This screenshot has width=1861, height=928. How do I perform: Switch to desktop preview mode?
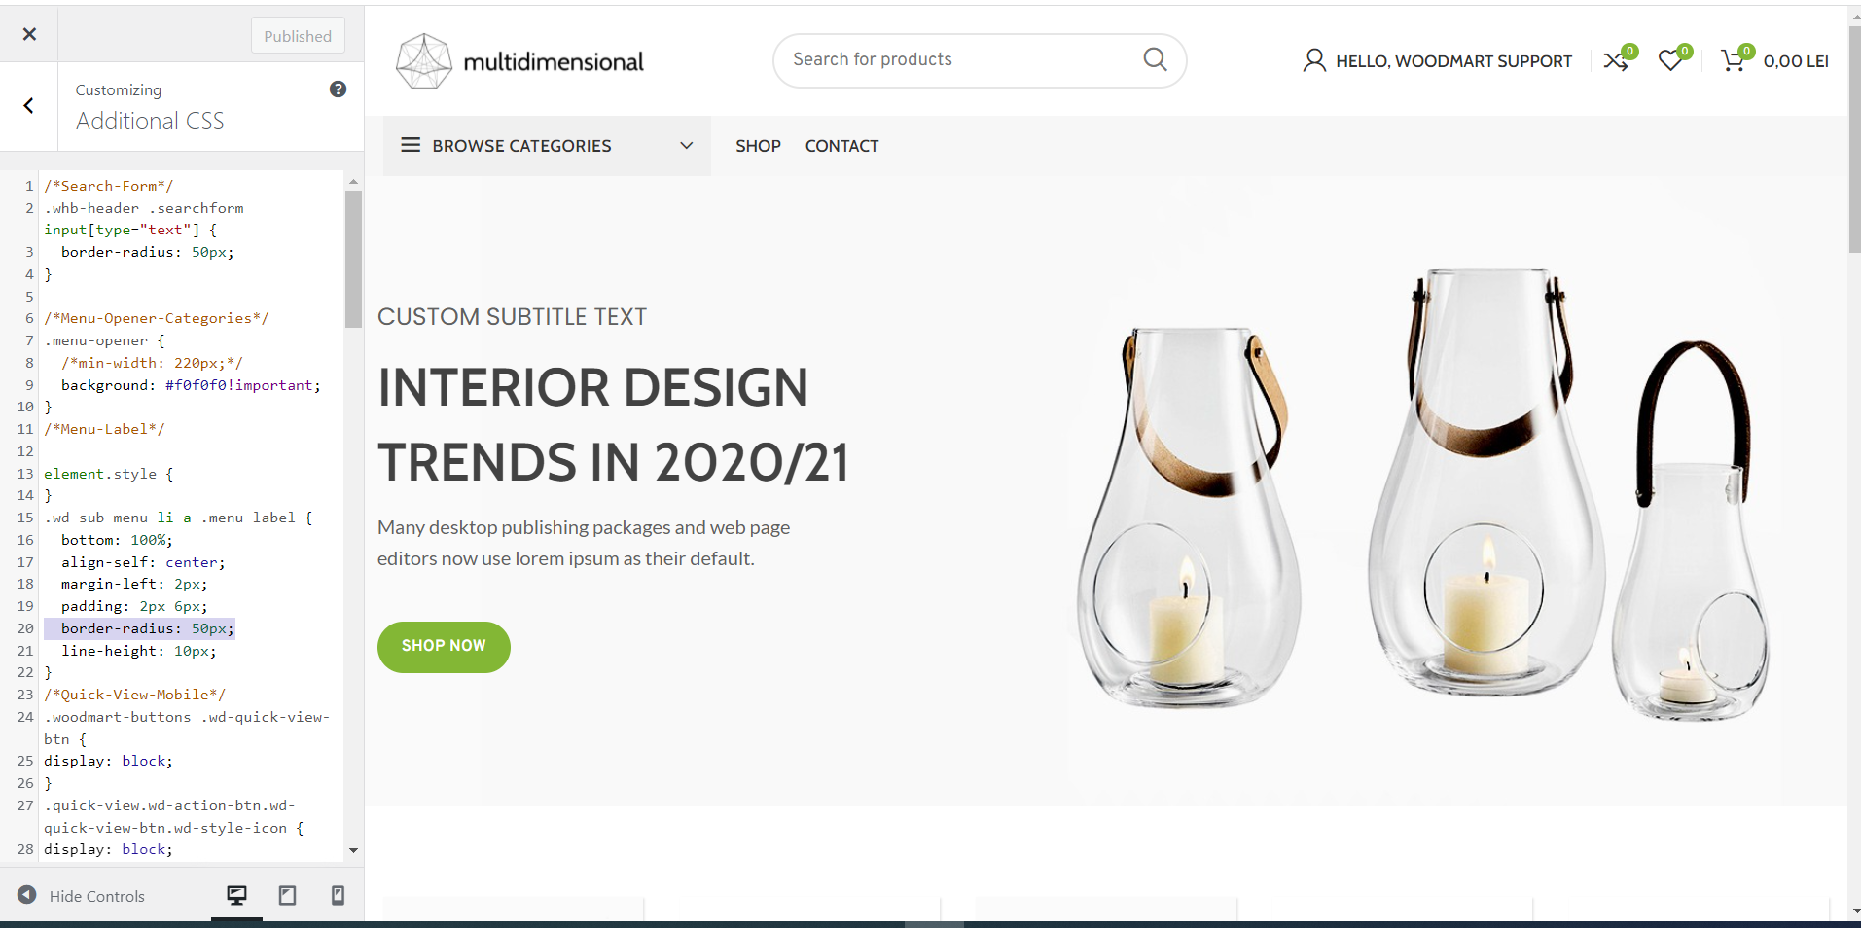tap(236, 896)
